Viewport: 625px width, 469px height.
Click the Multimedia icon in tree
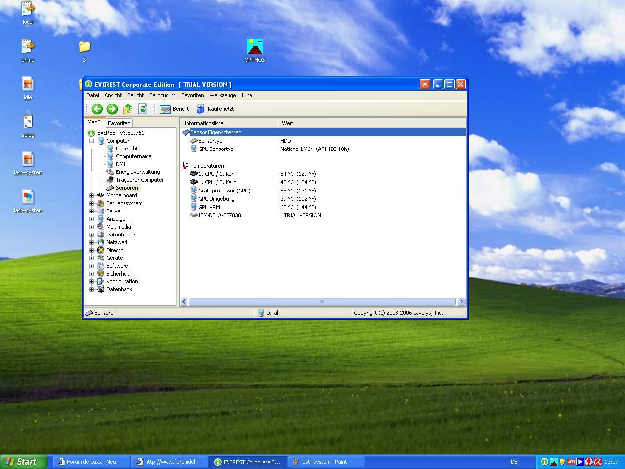point(101,227)
